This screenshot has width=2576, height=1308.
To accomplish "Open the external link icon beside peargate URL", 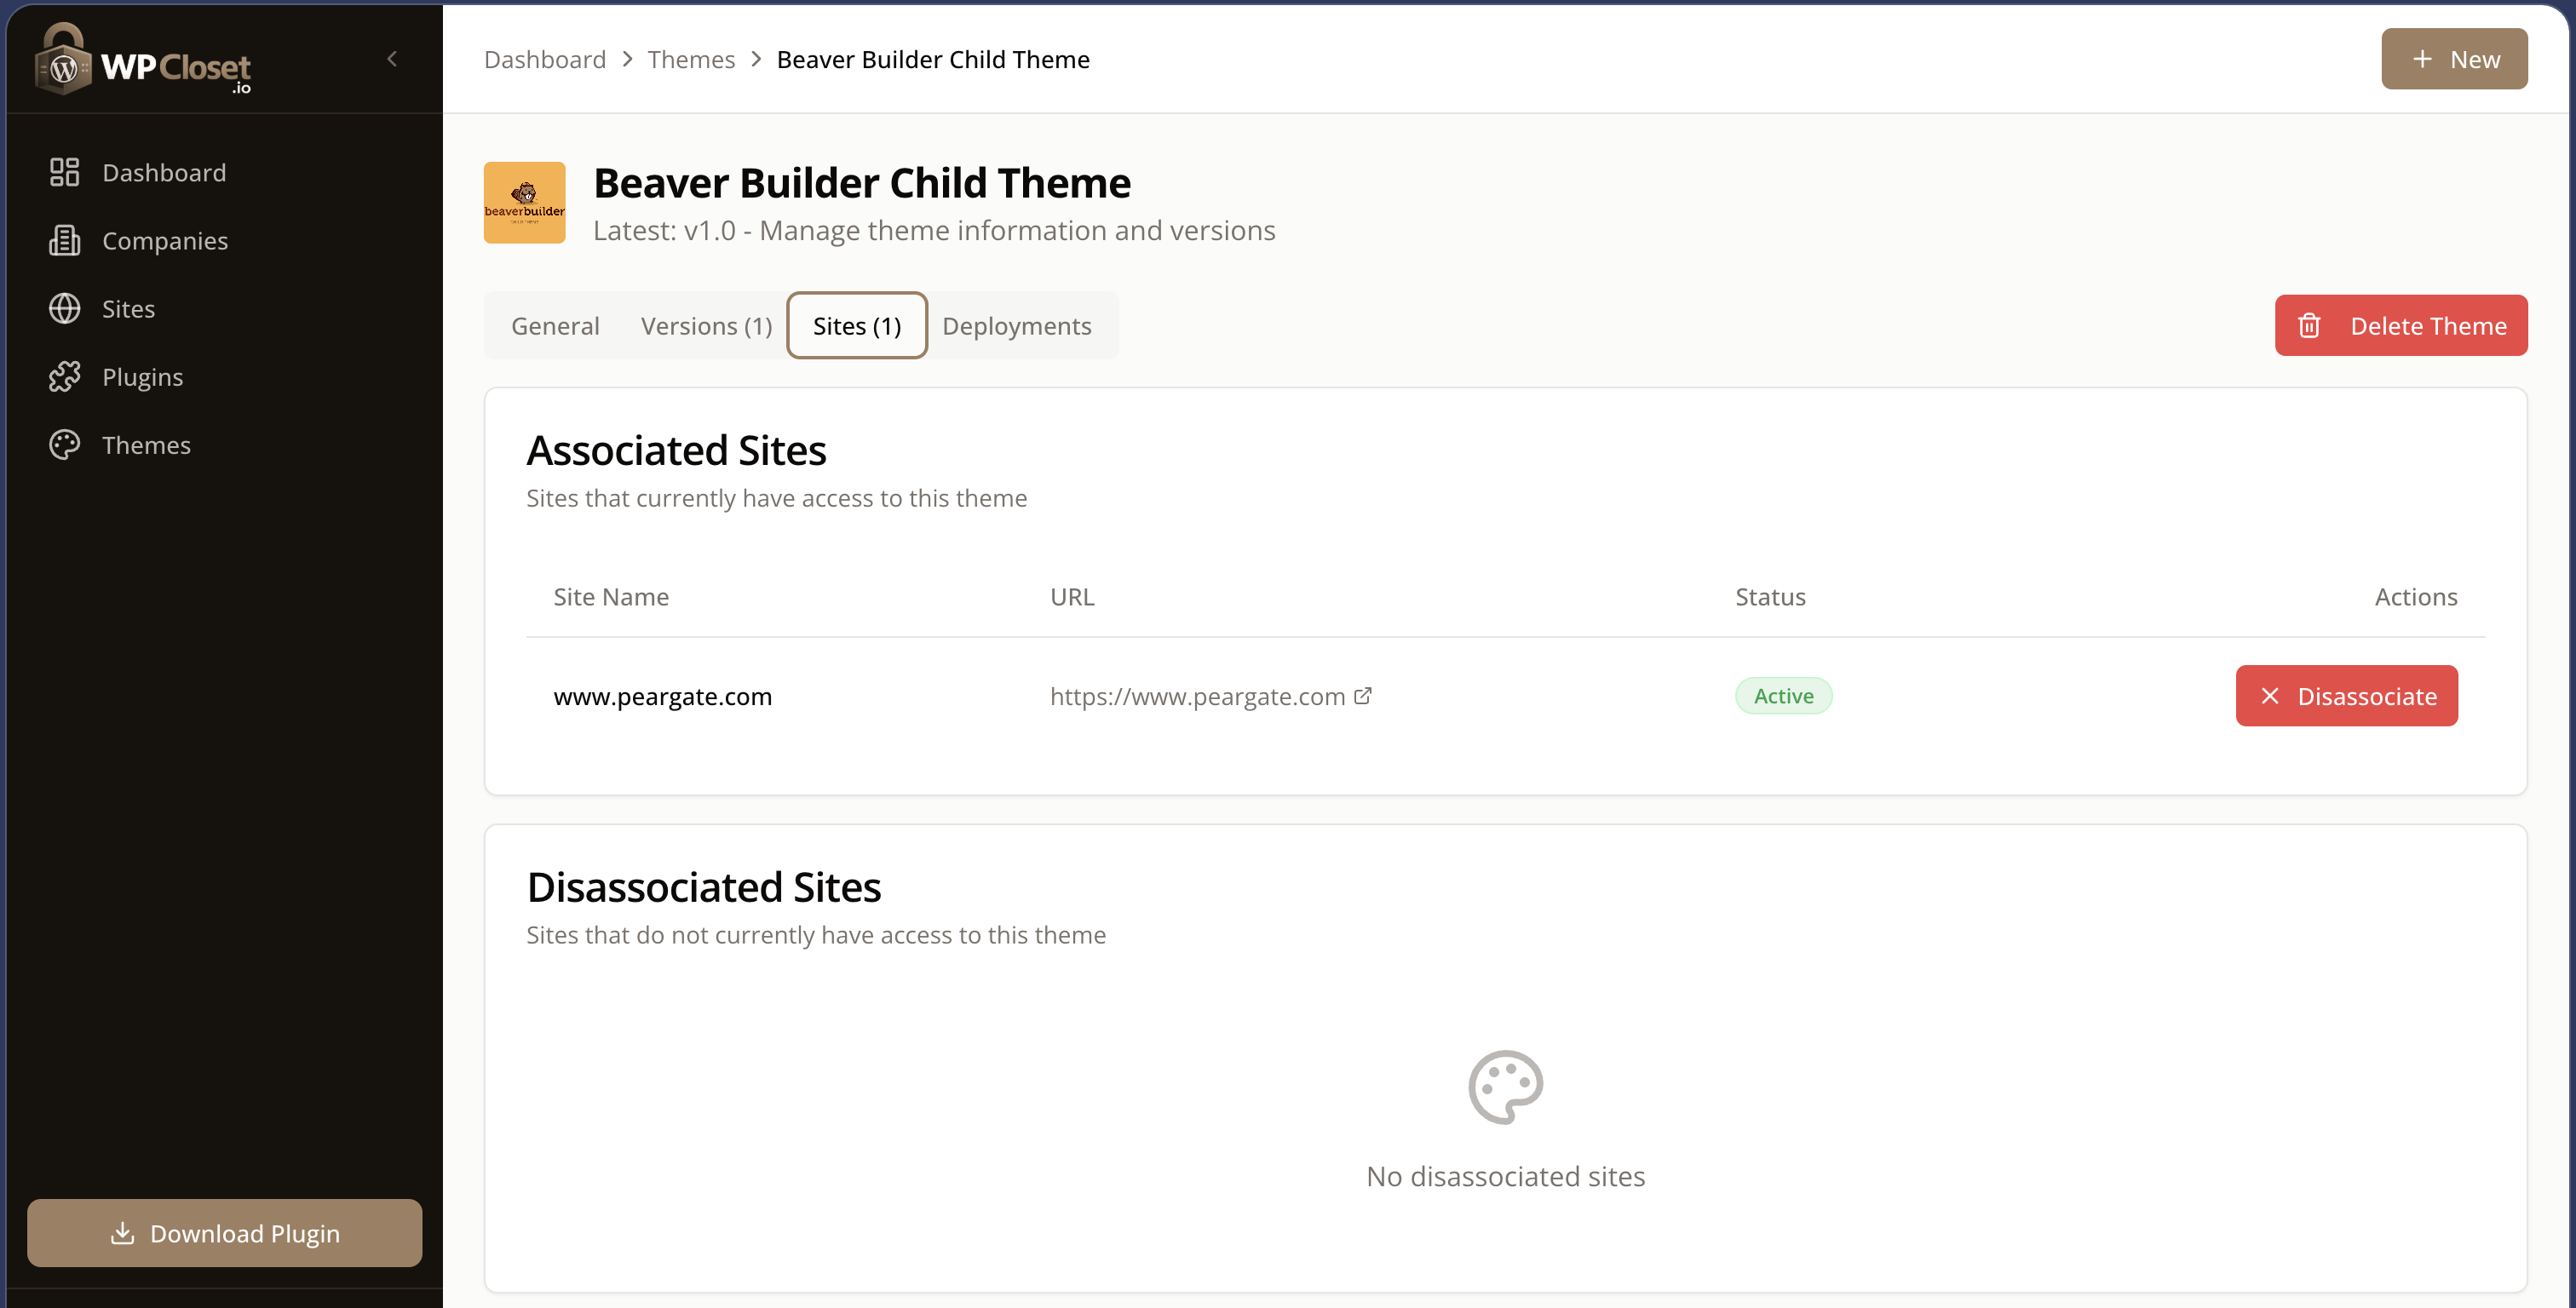I will click(x=1362, y=695).
